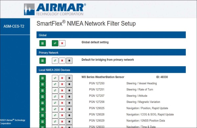This screenshot has height=128, width=197.
Task: Click grid icon for PGN 127250
Action: click(x=43, y=84)
